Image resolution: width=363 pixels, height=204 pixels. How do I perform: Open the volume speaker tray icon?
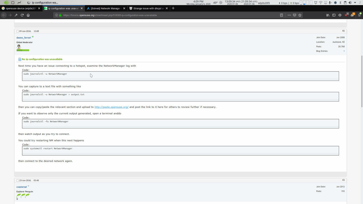click(x=350, y=3)
